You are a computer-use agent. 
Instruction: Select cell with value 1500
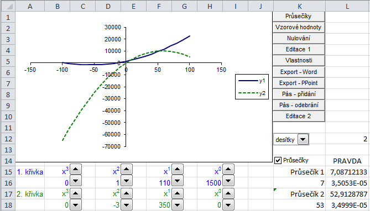click(210, 183)
